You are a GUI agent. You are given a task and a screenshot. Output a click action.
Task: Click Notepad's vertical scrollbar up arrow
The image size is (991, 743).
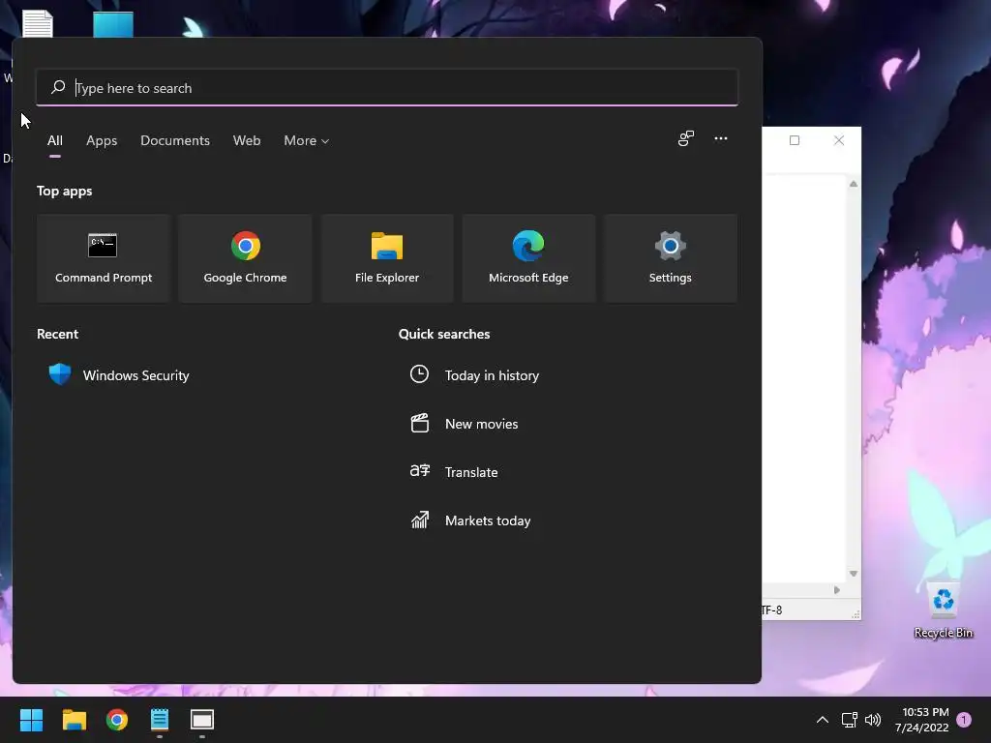pyautogui.click(x=854, y=184)
